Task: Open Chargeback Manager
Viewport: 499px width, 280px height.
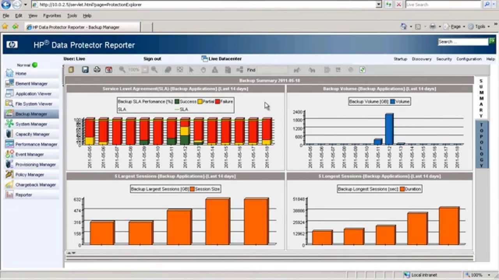Action: (x=31, y=185)
